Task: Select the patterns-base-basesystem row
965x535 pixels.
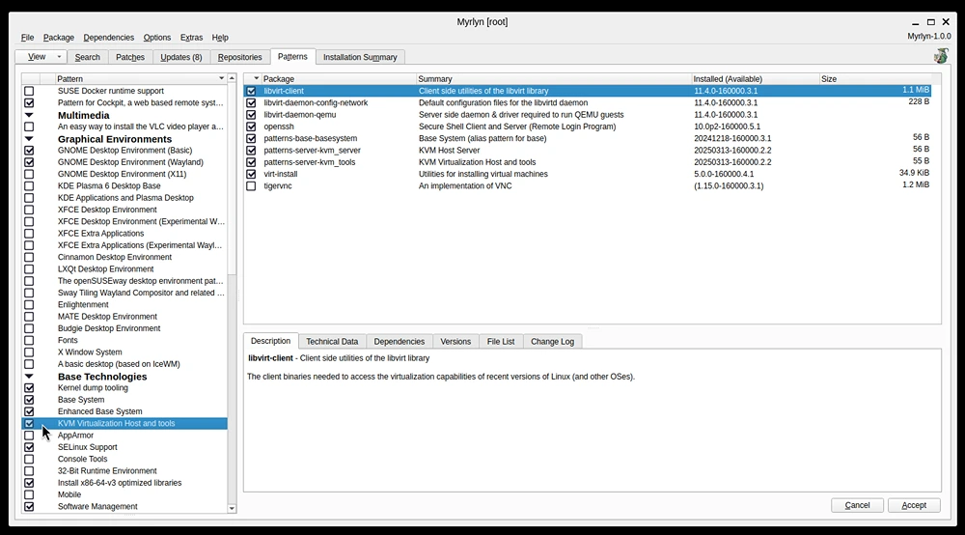Action: point(588,138)
